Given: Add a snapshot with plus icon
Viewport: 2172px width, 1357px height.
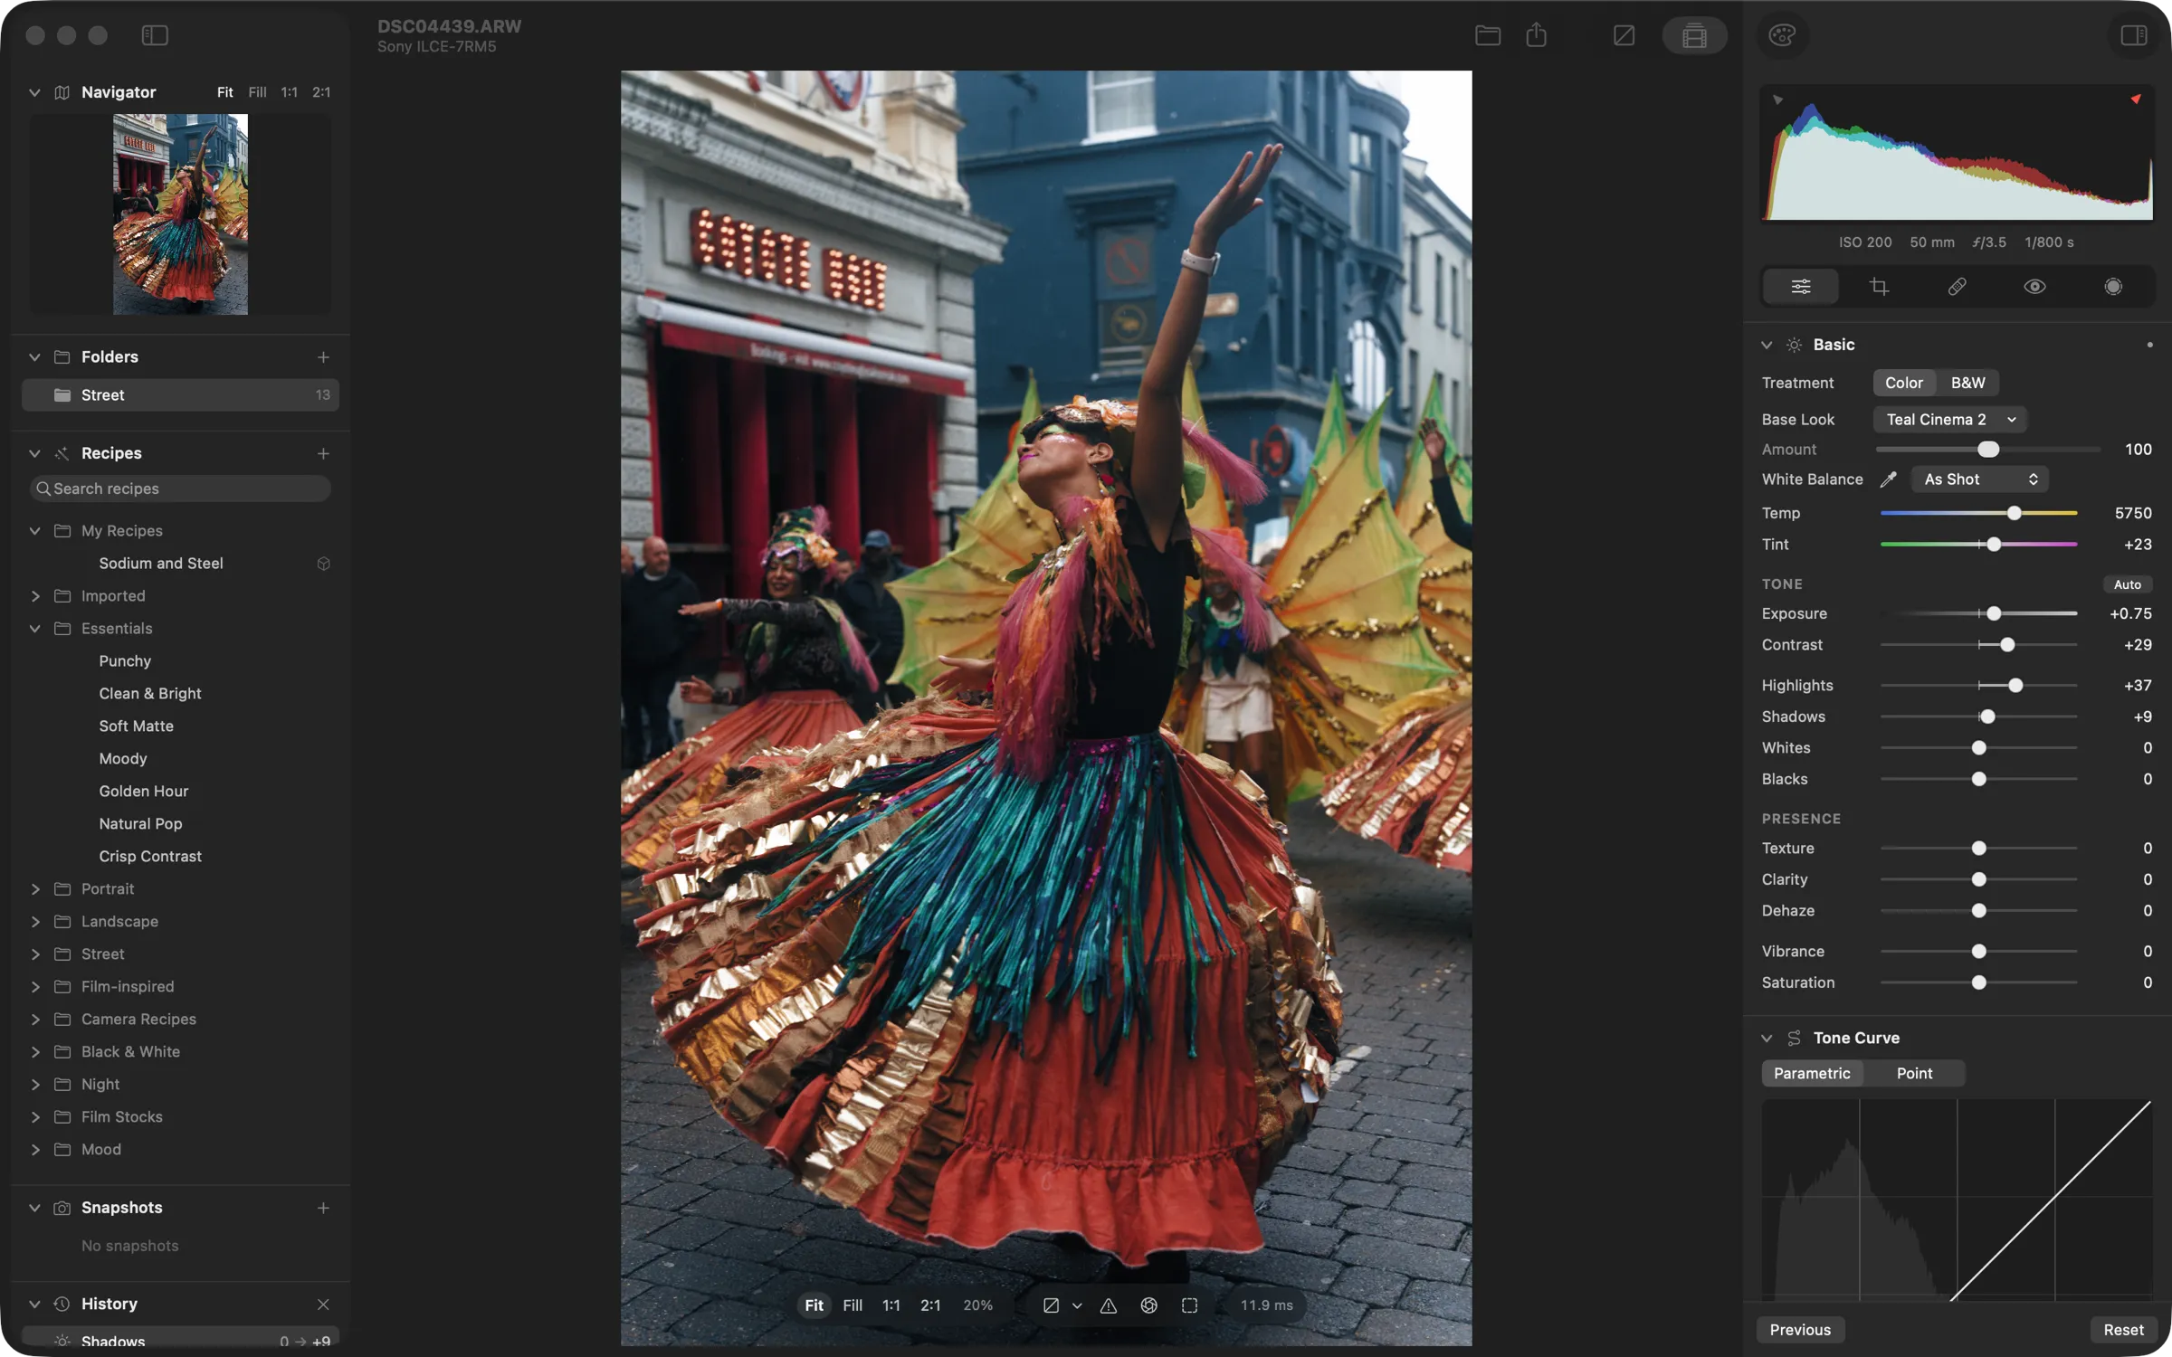Looking at the screenshot, I should (x=323, y=1208).
